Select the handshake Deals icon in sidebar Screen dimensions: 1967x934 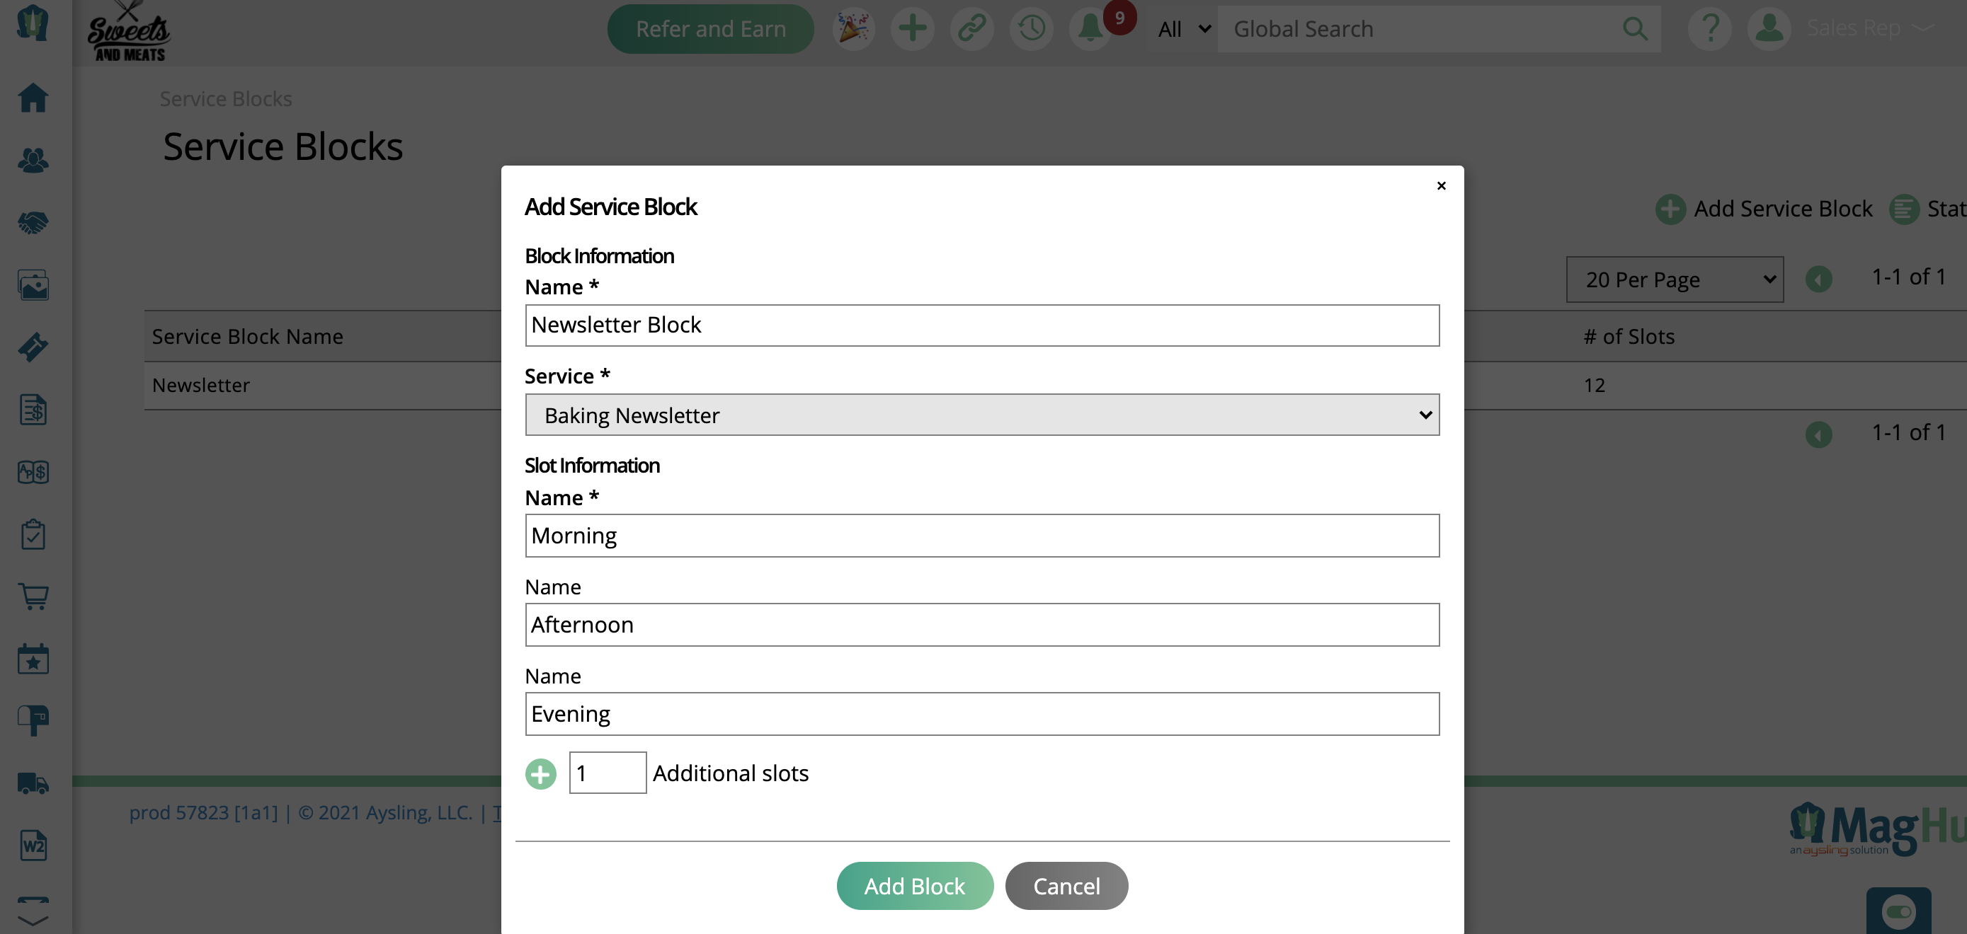point(33,222)
